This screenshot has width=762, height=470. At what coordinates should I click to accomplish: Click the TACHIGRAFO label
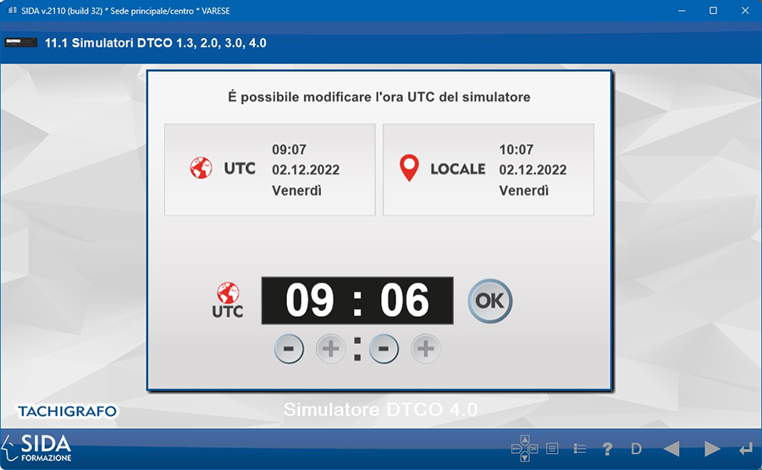pos(67,411)
